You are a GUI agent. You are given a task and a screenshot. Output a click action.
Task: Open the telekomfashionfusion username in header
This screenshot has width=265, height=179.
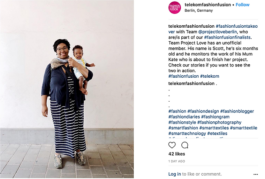click(x=208, y=5)
